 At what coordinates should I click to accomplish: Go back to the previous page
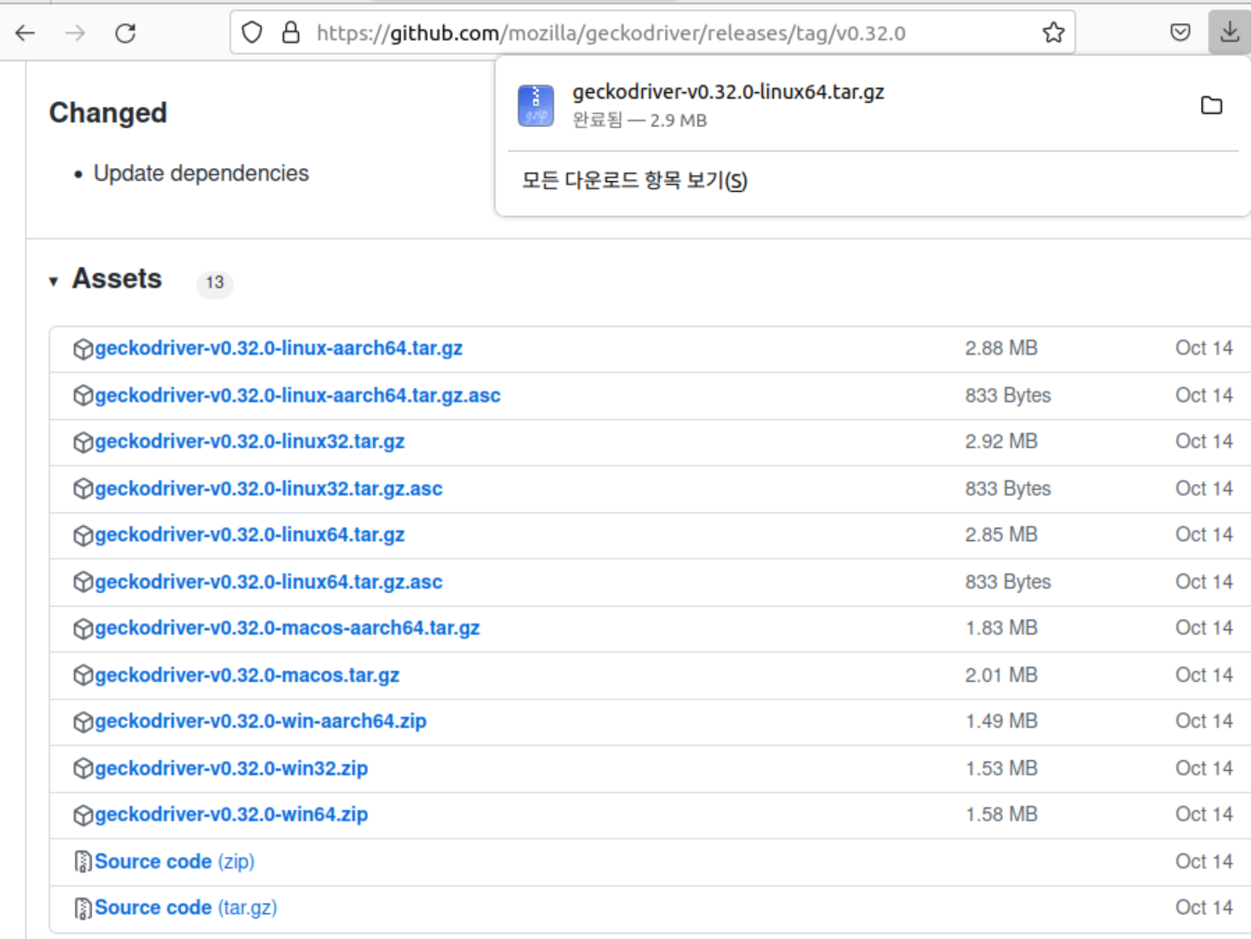pyautogui.click(x=25, y=33)
